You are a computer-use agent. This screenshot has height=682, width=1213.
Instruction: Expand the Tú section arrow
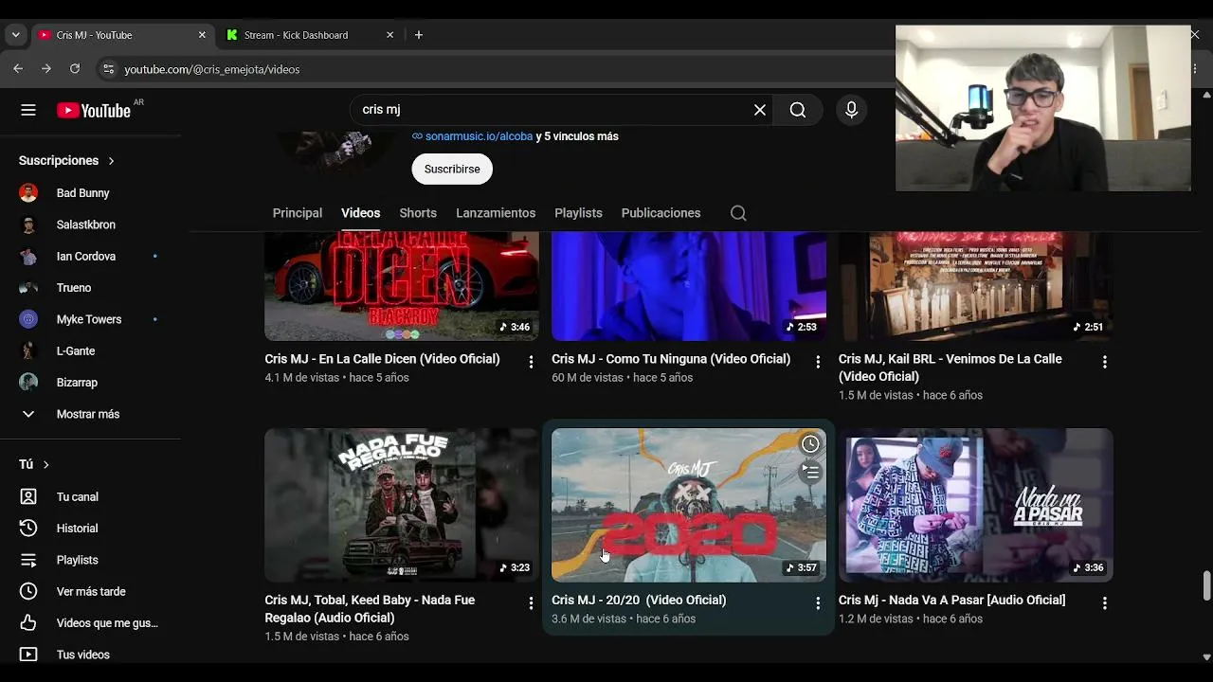tap(45, 465)
